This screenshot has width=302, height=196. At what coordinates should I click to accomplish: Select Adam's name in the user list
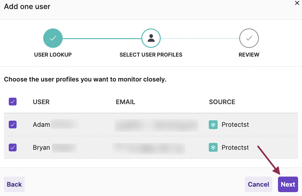click(x=42, y=125)
